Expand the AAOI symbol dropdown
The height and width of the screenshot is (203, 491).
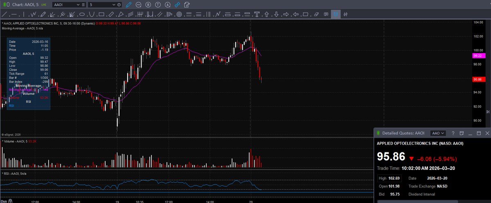[79, 4]
